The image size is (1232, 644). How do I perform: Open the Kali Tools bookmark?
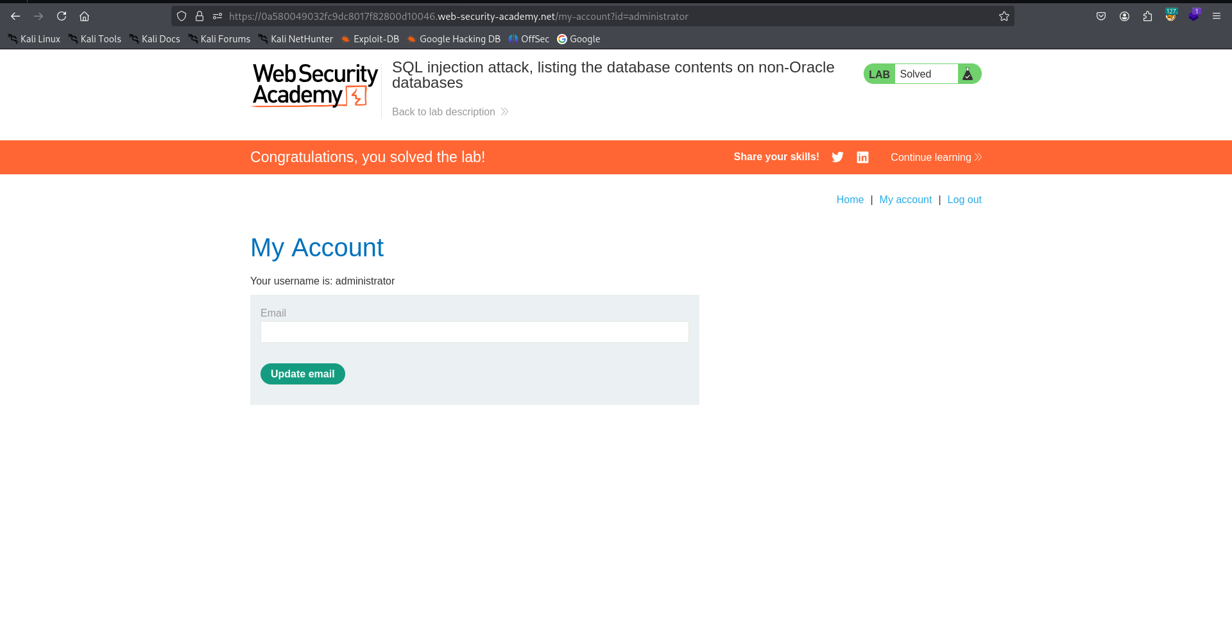pyautogui.click(x=95, y=39)
